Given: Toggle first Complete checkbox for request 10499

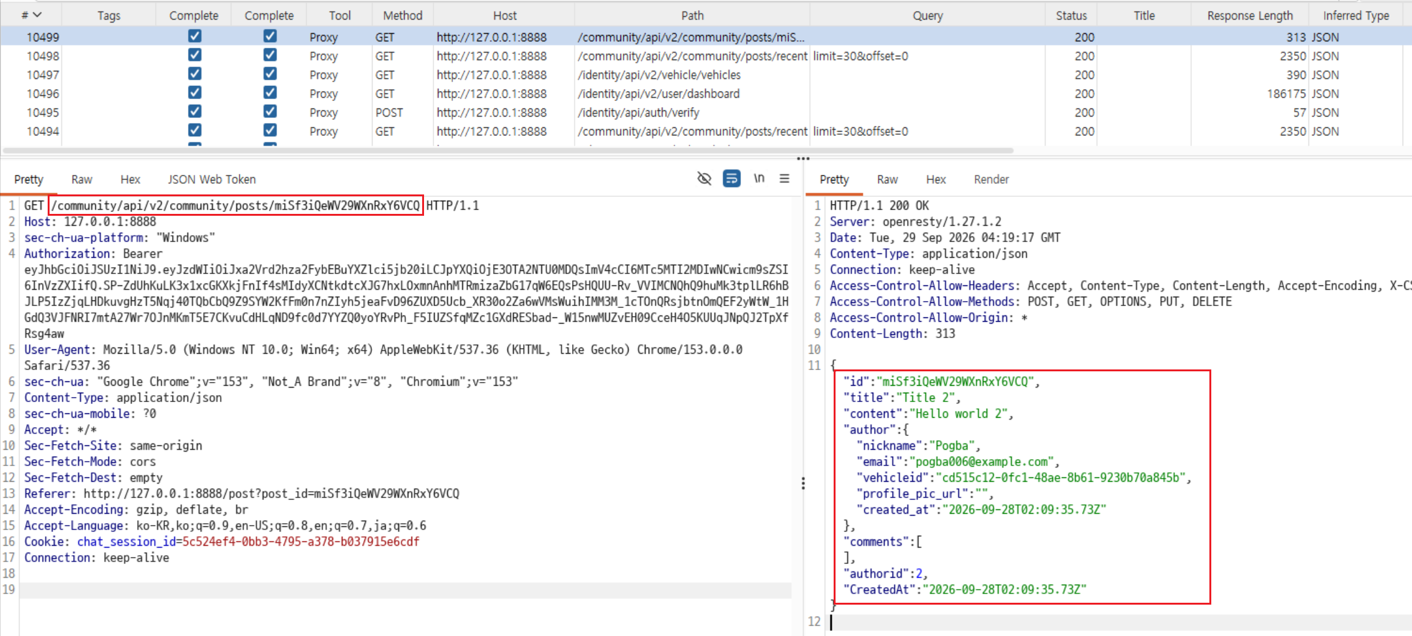Looking at the screenshot, I should pos(194,36).
